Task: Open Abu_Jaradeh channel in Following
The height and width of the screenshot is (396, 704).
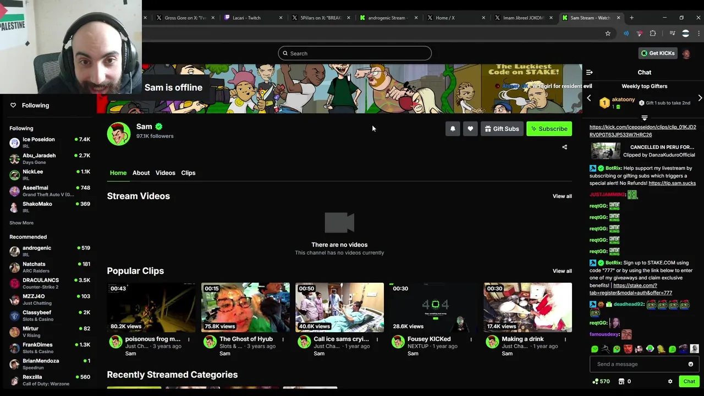Action: coord(50,158)
